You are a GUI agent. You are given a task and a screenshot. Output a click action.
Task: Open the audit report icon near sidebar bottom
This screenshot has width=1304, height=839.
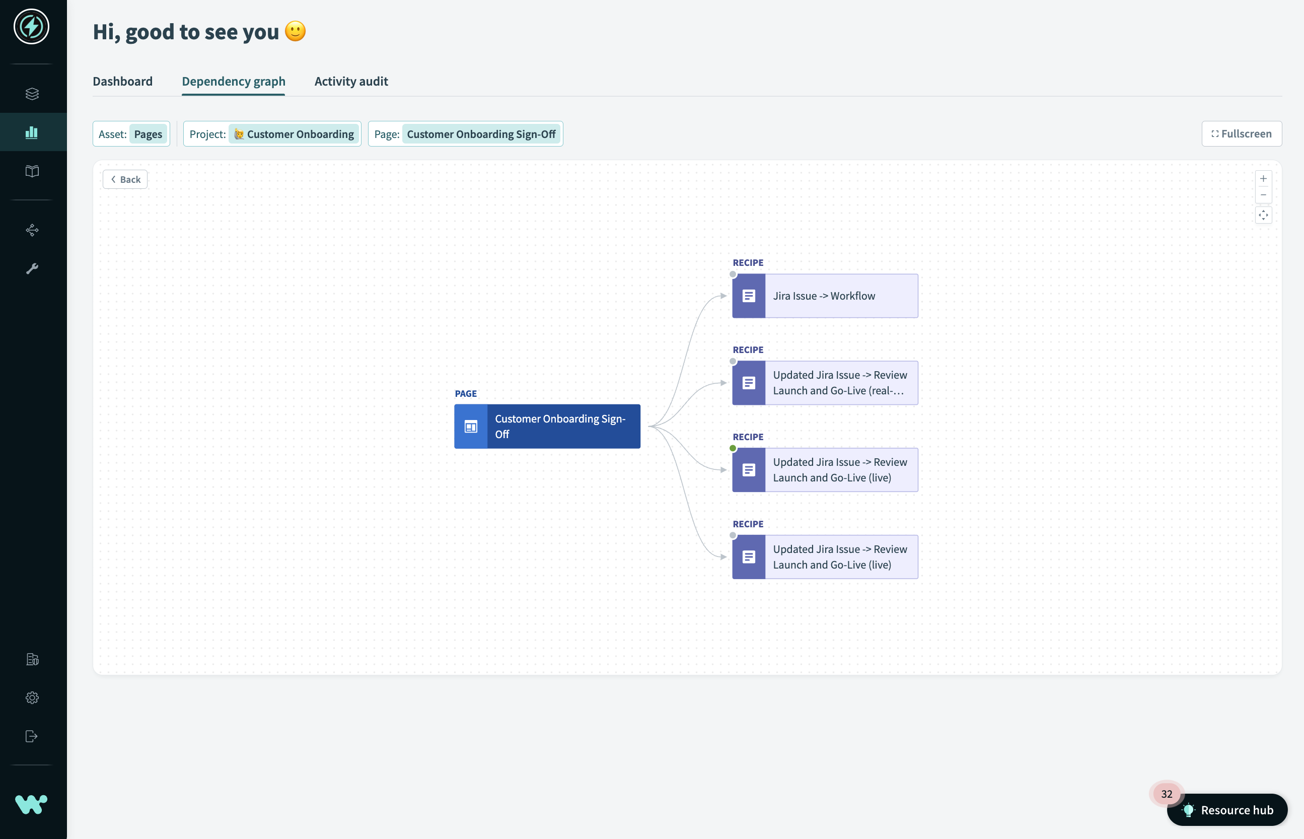[x=32, y=659]
